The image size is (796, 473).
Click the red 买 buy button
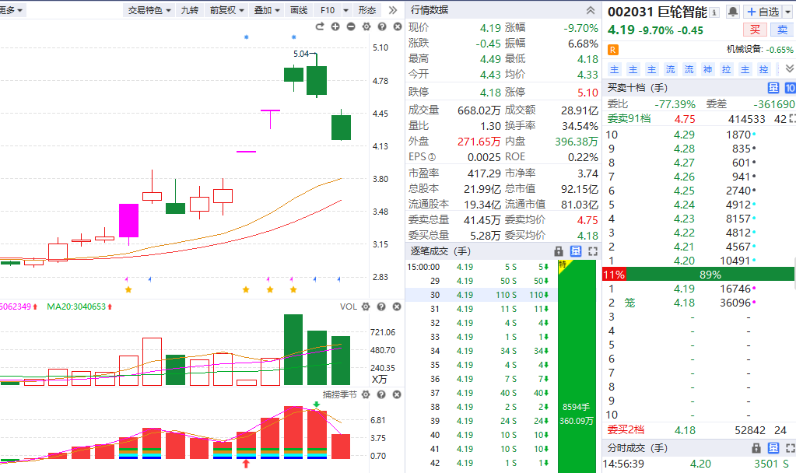(754, 30)
